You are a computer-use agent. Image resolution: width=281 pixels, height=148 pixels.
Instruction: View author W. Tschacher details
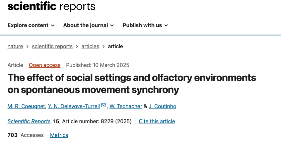126,106
